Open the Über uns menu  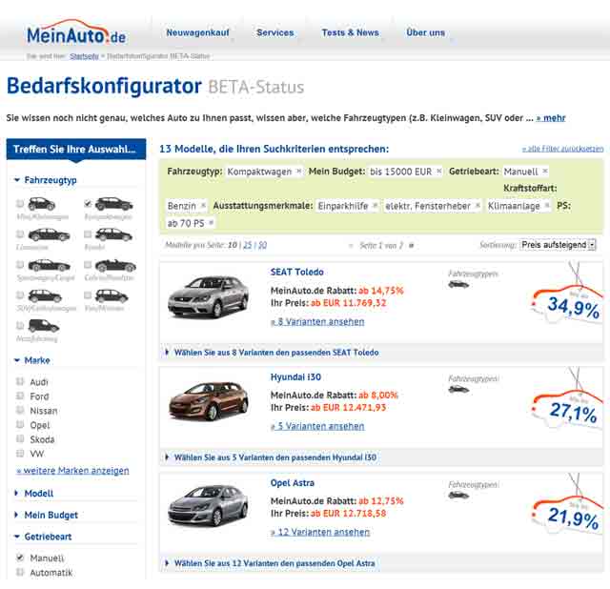[x=426, y=32]
